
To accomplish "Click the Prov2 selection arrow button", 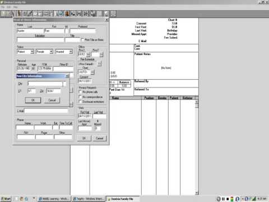I will point(101,54).
